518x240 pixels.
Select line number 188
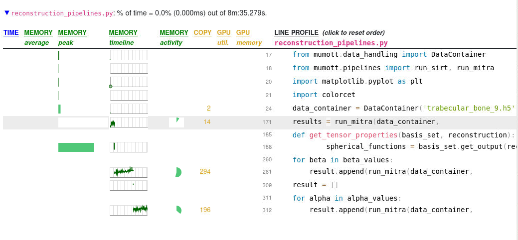(267, 147)
